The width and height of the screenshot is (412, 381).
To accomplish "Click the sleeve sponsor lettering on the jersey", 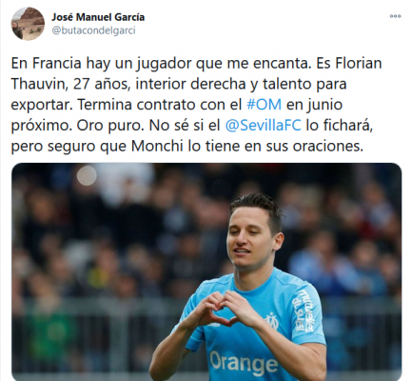I will coord(303,311).
